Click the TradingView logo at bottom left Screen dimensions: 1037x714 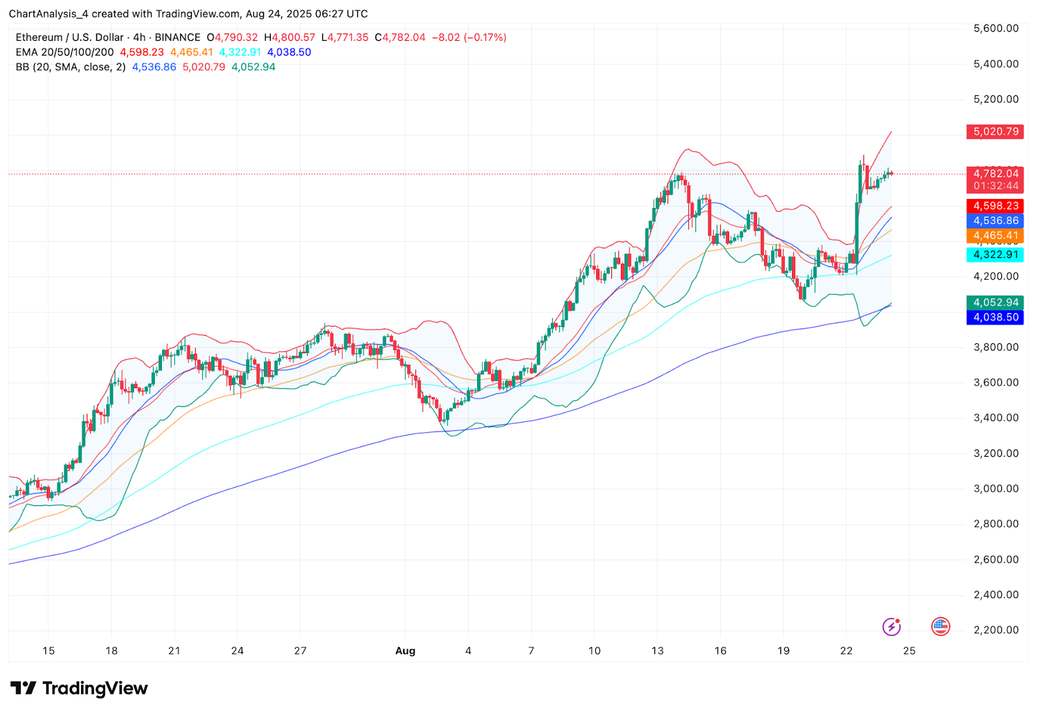click(79, 688)
